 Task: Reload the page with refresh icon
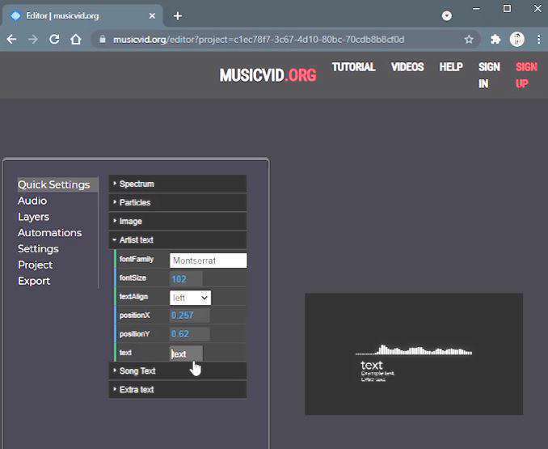click(54, 39)
